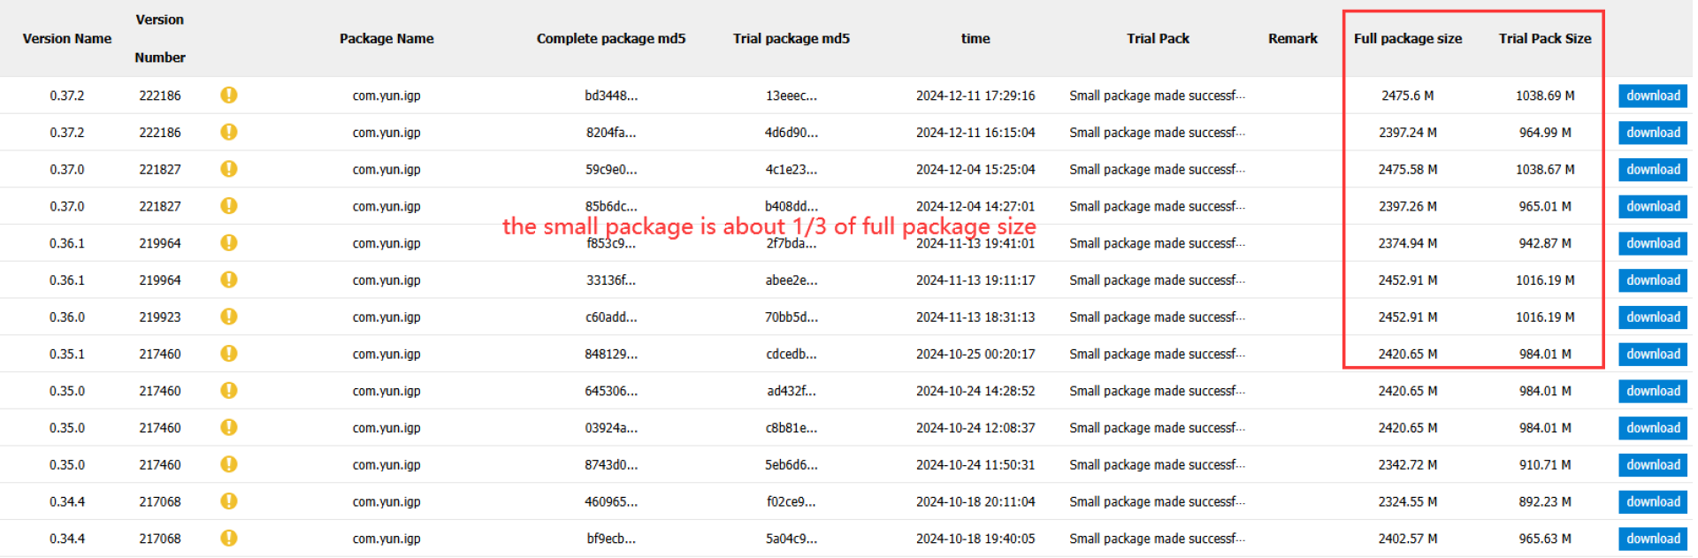Click the warning icon beside version 0.37.2
The height and width of the screenshot is (558, 1698).
pyautogui.click(x=228, y=96)
